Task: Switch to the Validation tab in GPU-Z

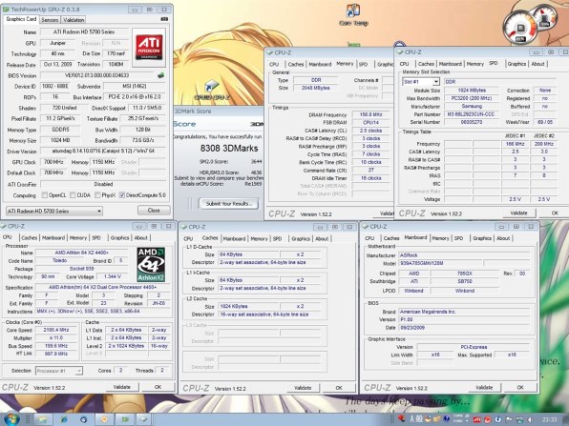Action: (74, 20)
